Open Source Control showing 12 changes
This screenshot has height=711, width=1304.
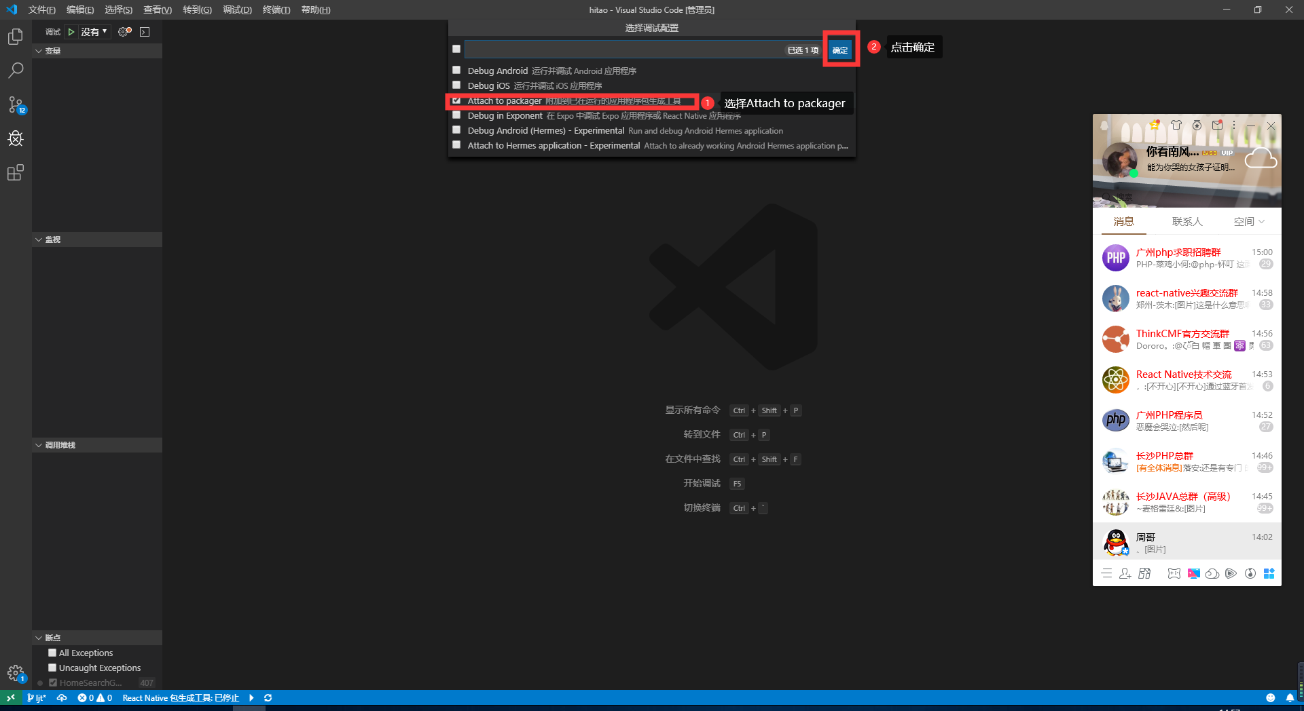(15, 105)
